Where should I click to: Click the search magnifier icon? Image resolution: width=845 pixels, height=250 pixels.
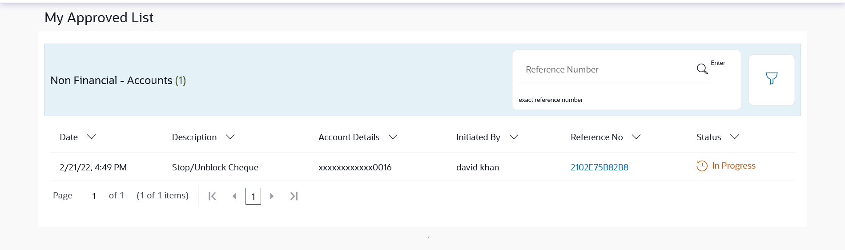702,69
